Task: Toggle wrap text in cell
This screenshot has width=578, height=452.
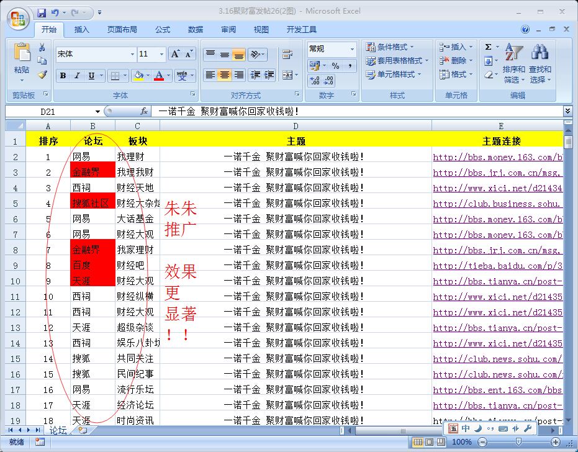Action: (x=287, y=55)
